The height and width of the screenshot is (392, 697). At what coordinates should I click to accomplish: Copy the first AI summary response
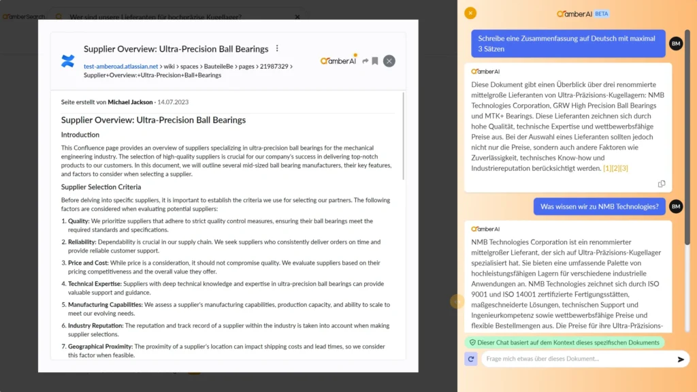click(662, 184)
